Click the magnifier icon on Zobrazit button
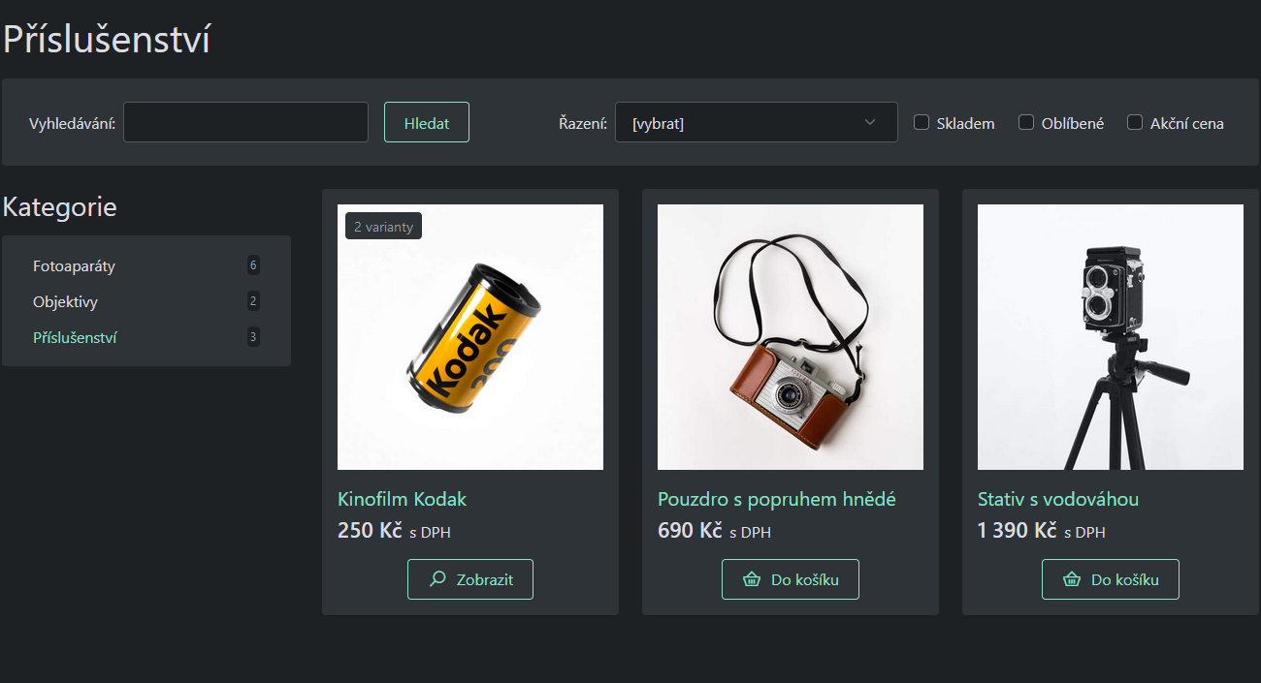 (x=438, y=579)
